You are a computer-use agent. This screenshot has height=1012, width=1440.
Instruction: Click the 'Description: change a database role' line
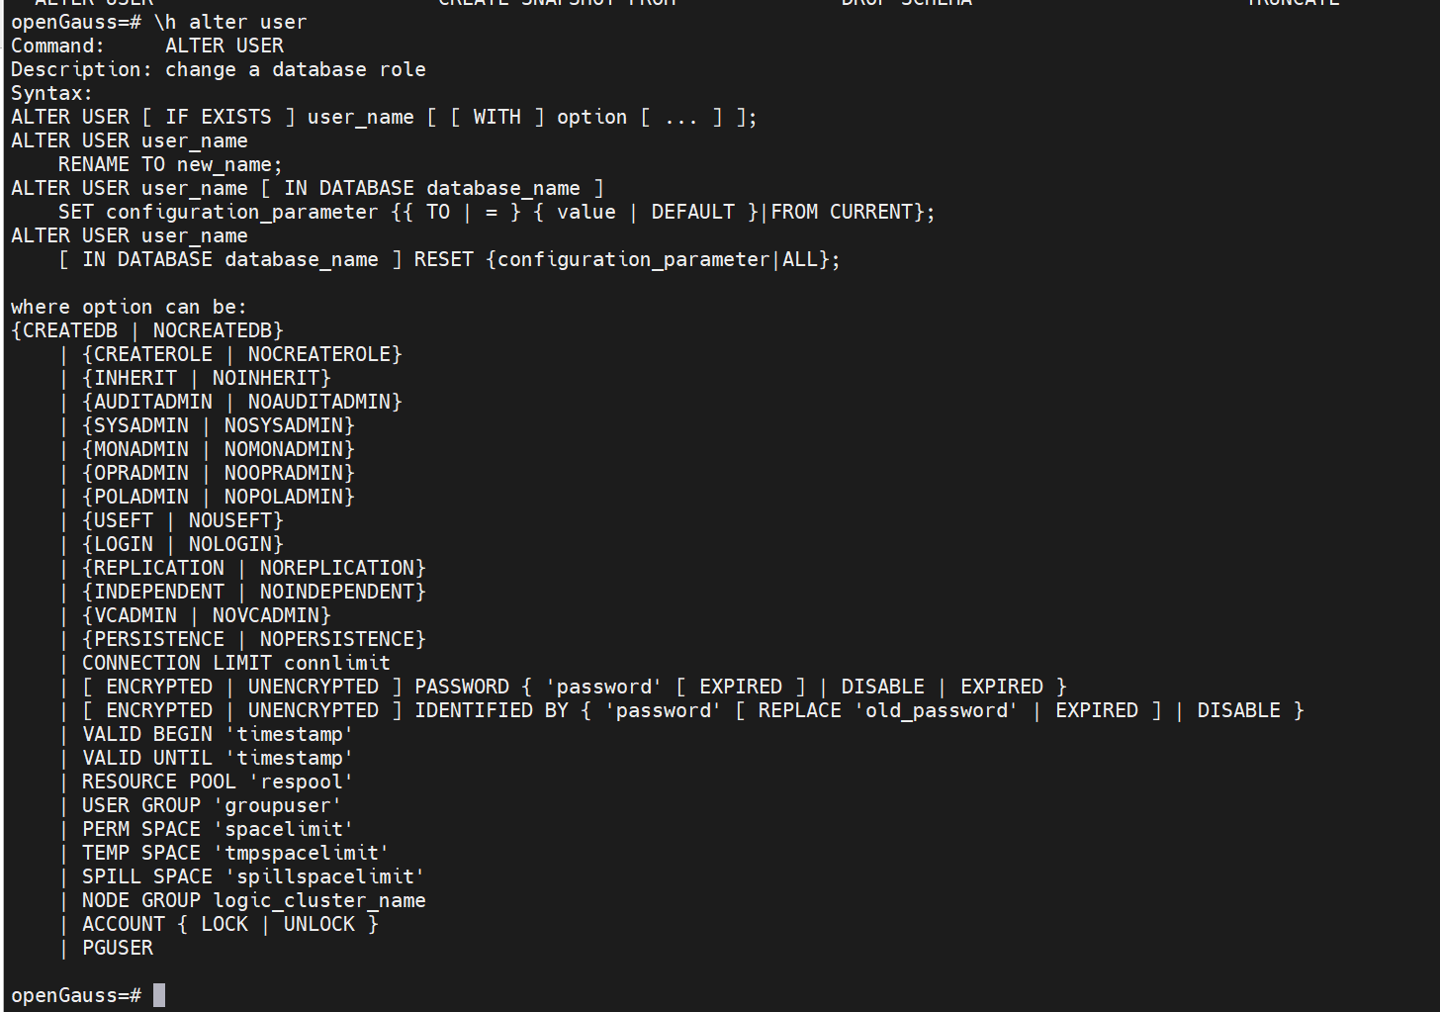(x=219, y=69)
